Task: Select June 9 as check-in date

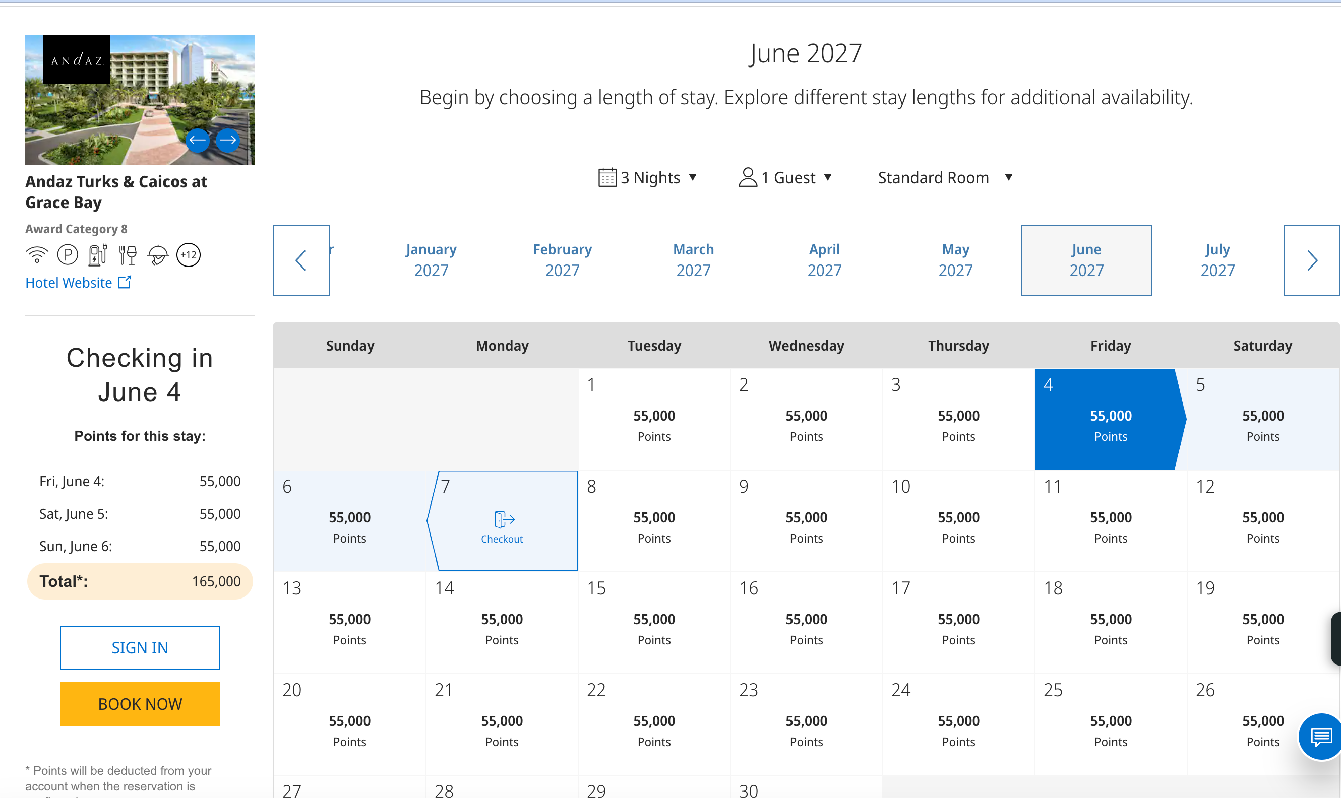Action: click(x=806, y=520)
